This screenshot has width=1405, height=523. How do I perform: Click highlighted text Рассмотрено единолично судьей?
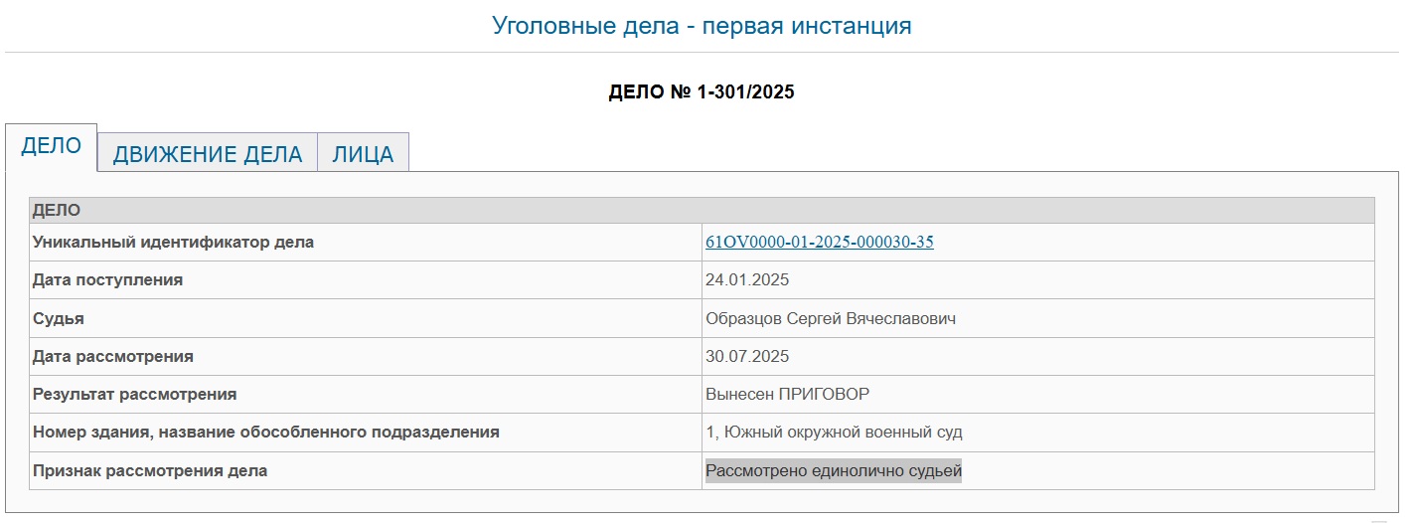pos(833,470)
